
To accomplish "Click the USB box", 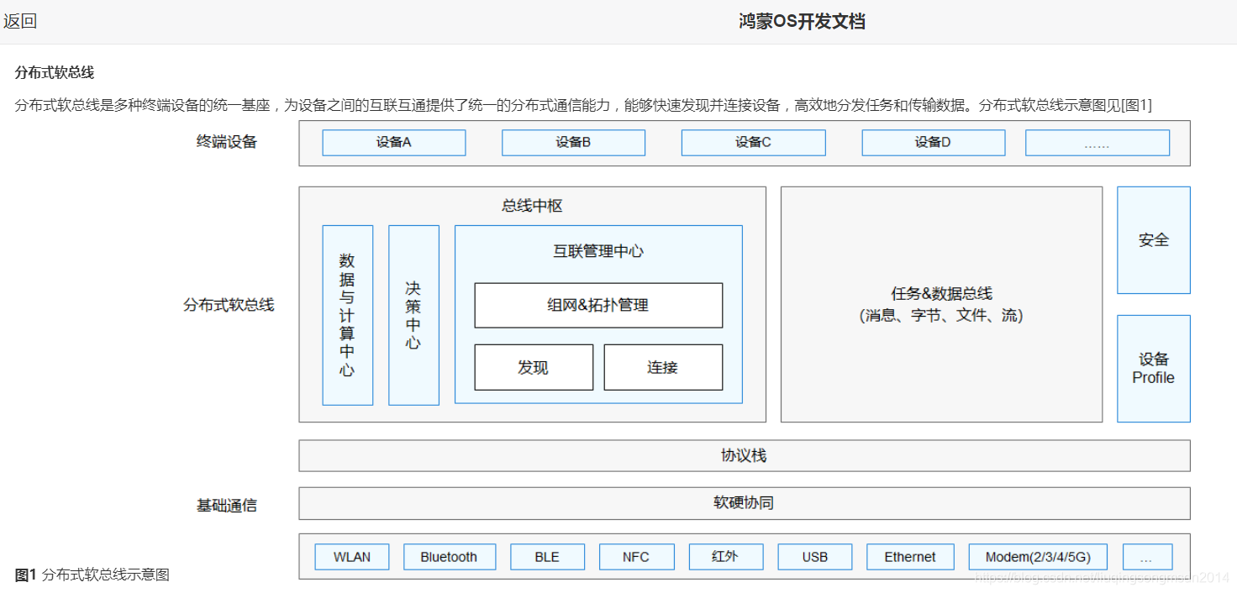I will pyautogui.click(x=815, y=557).
